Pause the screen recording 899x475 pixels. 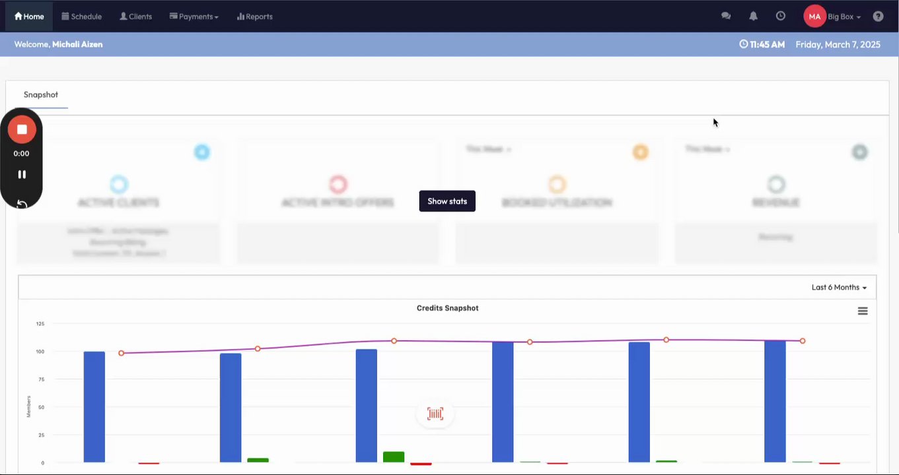pyautogui.click(x=22, y=174)
